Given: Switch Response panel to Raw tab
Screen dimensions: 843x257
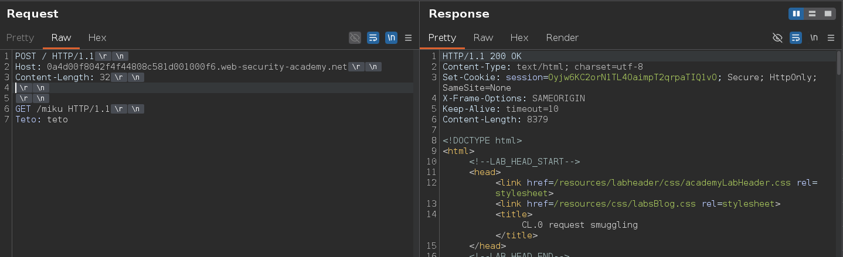Looking at the screenshot, I should pyautogui.click(x=483, y=37).
